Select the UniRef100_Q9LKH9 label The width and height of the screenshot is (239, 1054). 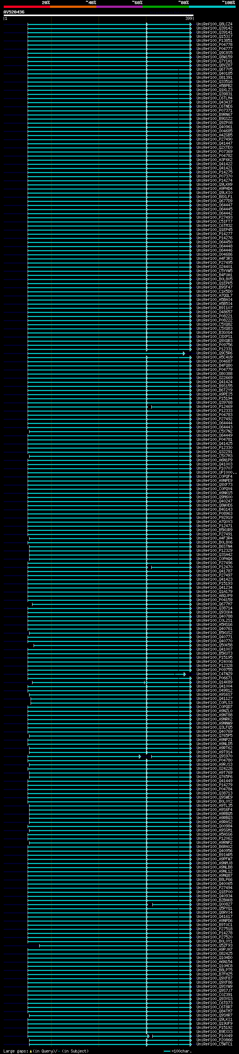pyautogui.click(x=214, y=185)
